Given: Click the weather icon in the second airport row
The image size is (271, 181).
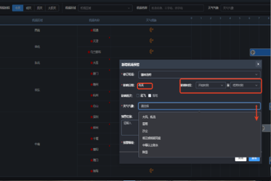Looking at the screenshot, I should 150,41.
